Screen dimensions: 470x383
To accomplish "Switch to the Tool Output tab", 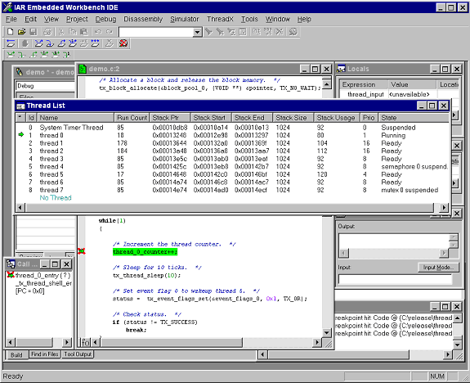I will tap(78, 354).
